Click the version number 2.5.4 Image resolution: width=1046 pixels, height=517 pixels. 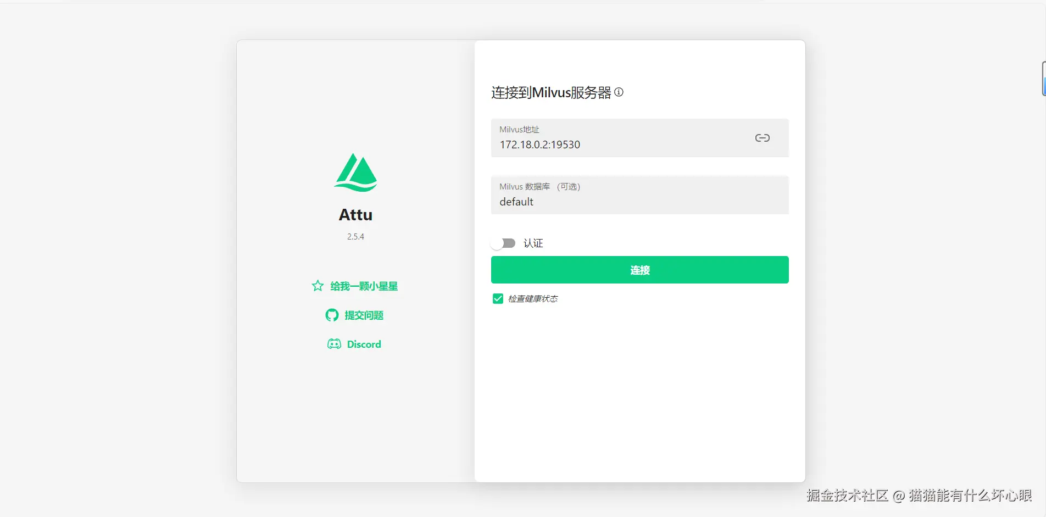click(355, 237)
